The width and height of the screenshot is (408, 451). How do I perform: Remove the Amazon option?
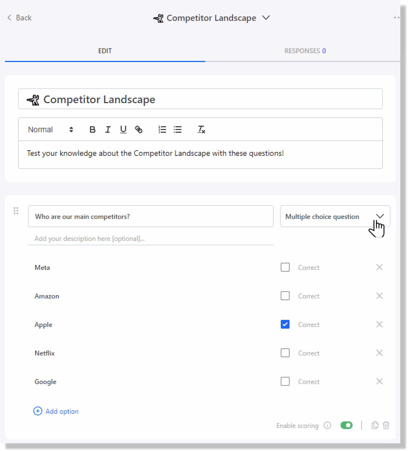coord(379,296)
